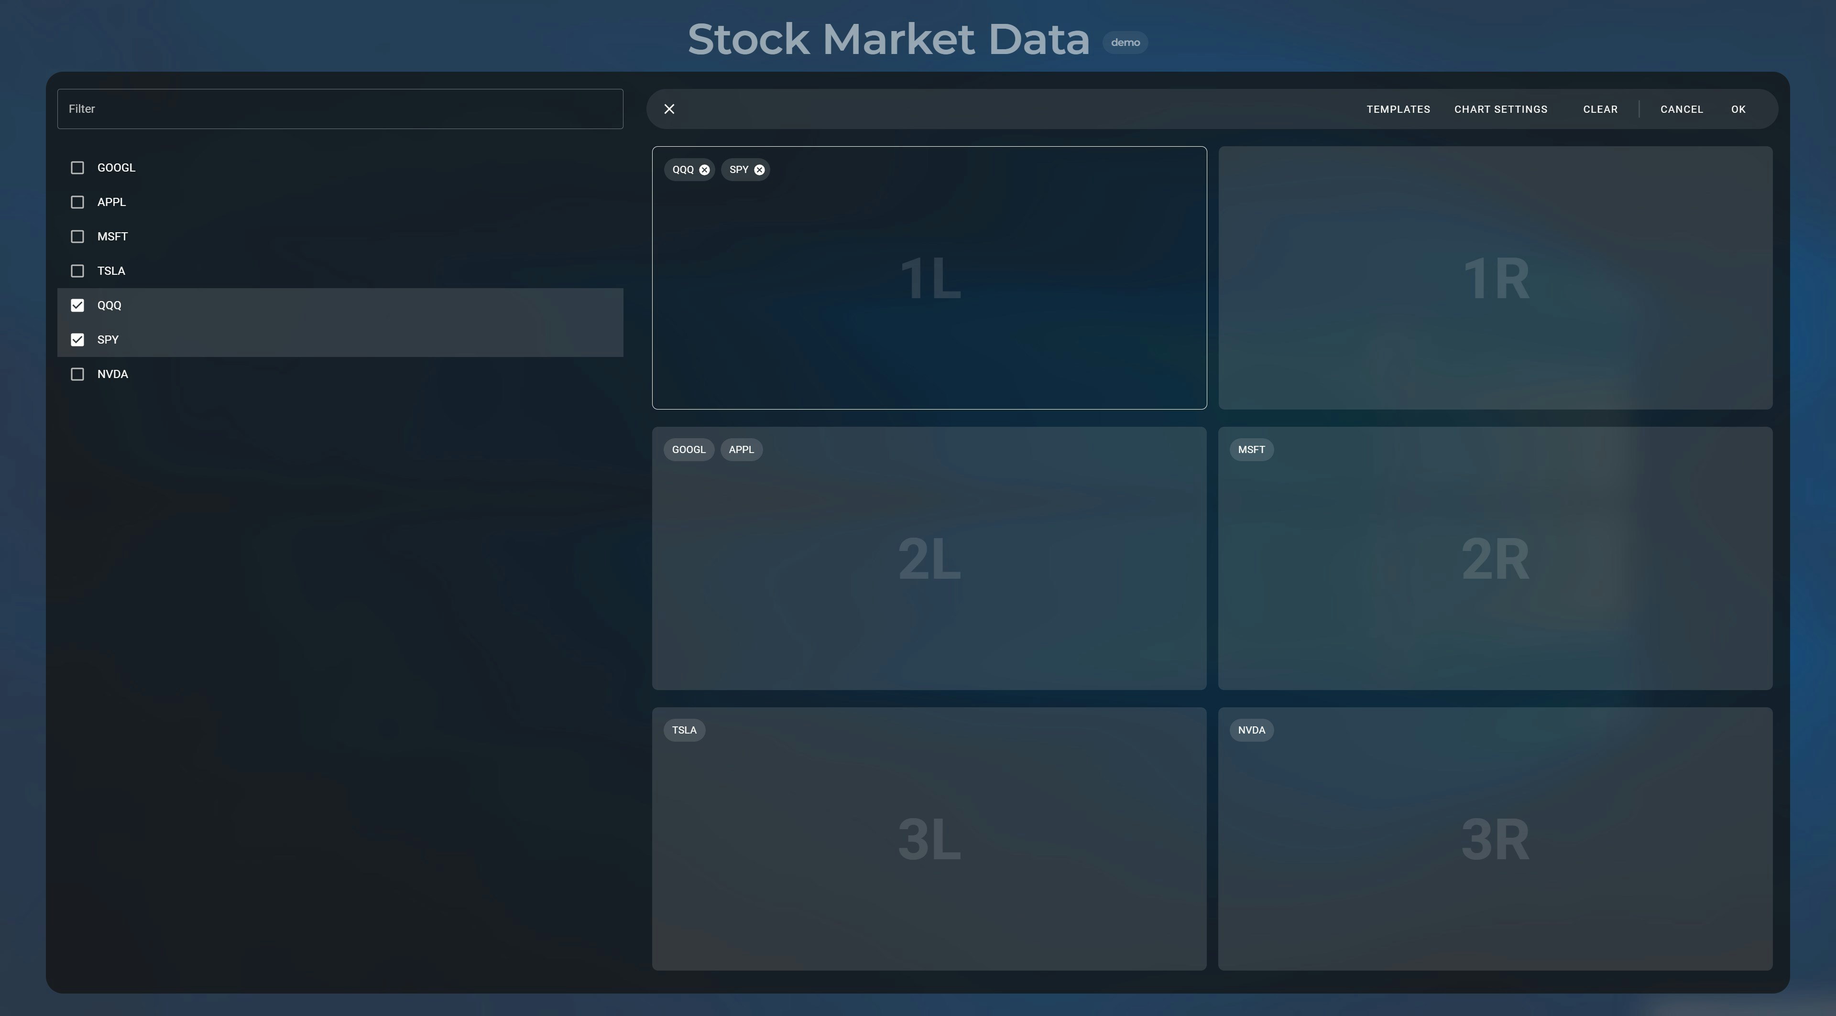Confirm selection with OK
This screenshot has height=1016, width=1836.
pos(1738,109)
